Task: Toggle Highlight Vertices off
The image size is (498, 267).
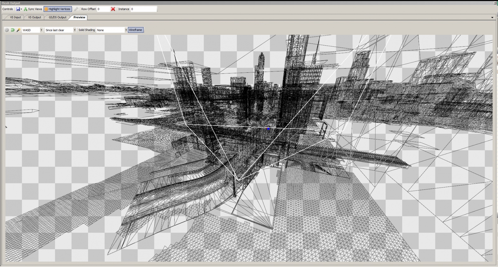Action: click(58, 9)
